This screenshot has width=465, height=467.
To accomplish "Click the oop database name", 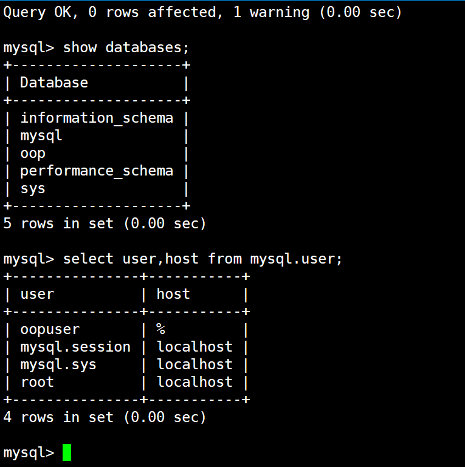I will tap(33, 153).
